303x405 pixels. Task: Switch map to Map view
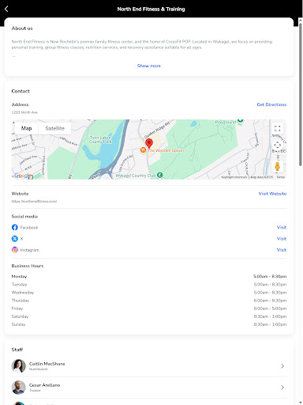26,128
